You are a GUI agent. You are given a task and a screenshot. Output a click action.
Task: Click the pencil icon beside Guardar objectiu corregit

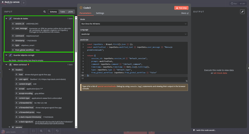point(10,55)
